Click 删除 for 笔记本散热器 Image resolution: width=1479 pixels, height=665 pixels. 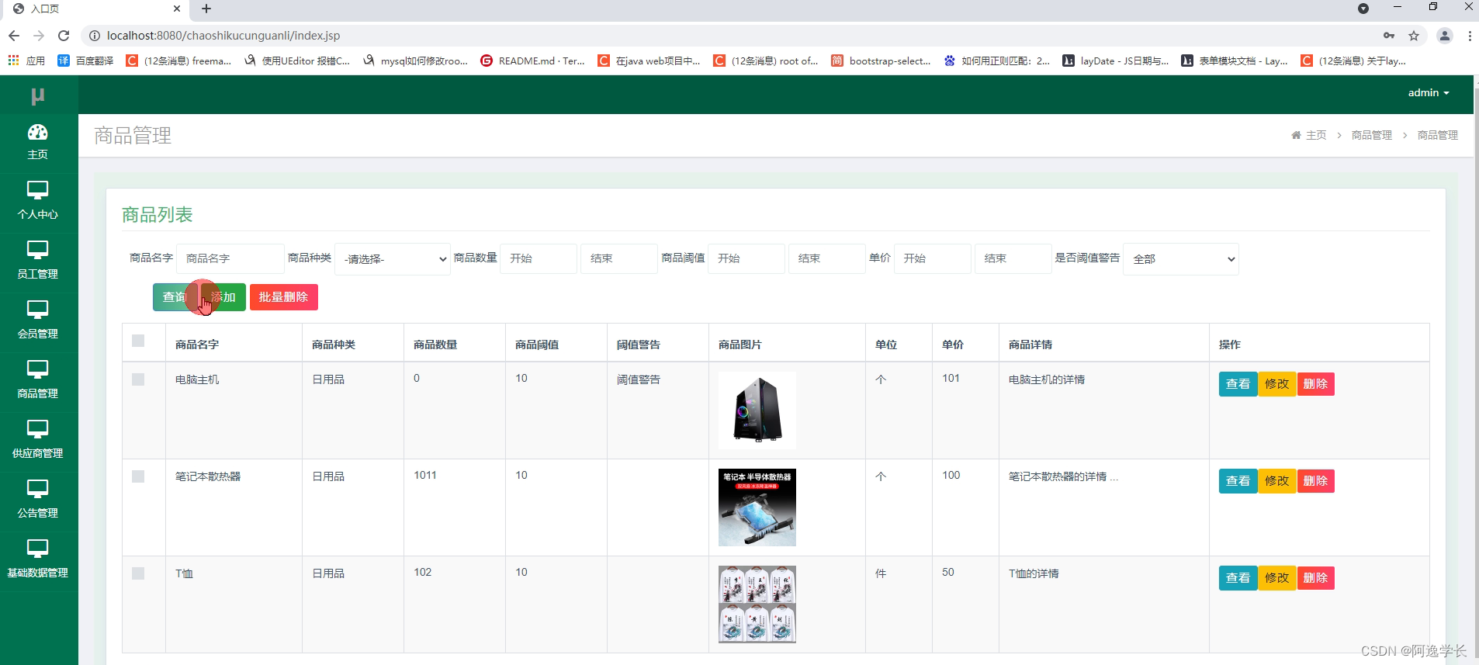click(x=1315, y=481)
